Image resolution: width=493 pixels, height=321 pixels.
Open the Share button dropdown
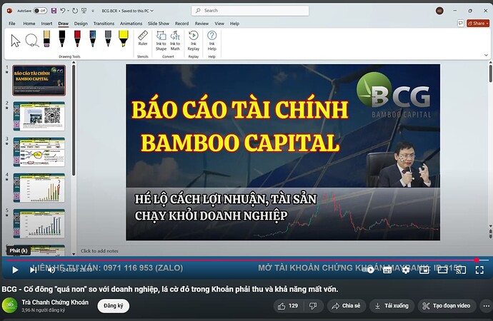(x=478, y=24)
